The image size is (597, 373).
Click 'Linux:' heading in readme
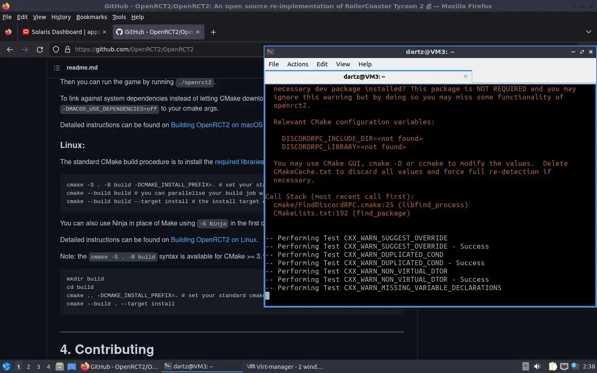click(x=73, y=145)
